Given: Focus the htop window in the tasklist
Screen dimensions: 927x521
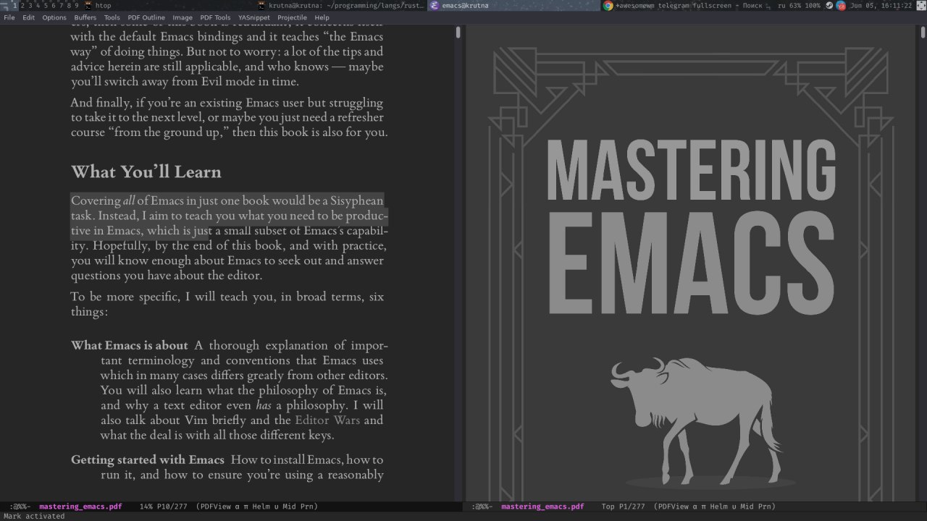Looking at the screenshot, I should pos(104,5).
